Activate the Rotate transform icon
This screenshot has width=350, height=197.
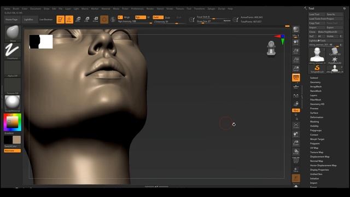(96, 20)
